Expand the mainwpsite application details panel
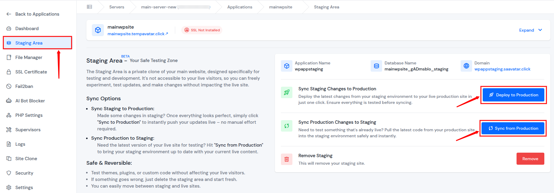 531,30
